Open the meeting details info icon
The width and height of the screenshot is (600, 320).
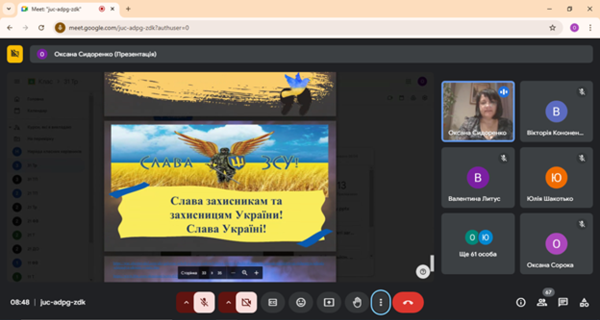pos(521,302)
